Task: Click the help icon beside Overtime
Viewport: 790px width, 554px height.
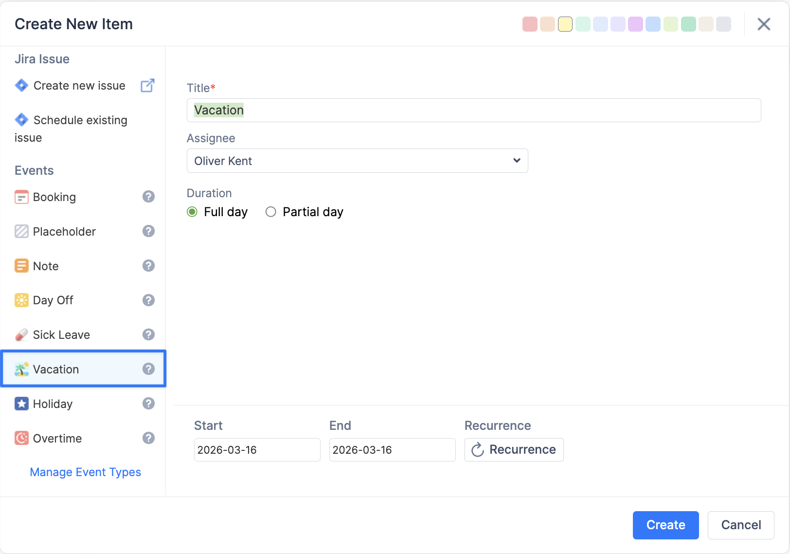Action: [148, 438]
